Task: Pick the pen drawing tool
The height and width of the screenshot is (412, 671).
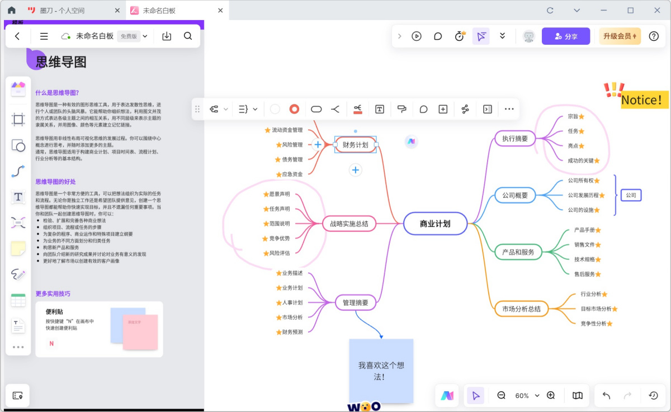Action: point(18,274)
